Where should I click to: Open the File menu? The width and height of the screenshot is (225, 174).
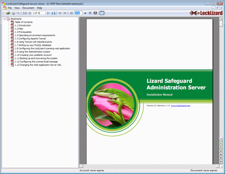click(x=10, y=8)
